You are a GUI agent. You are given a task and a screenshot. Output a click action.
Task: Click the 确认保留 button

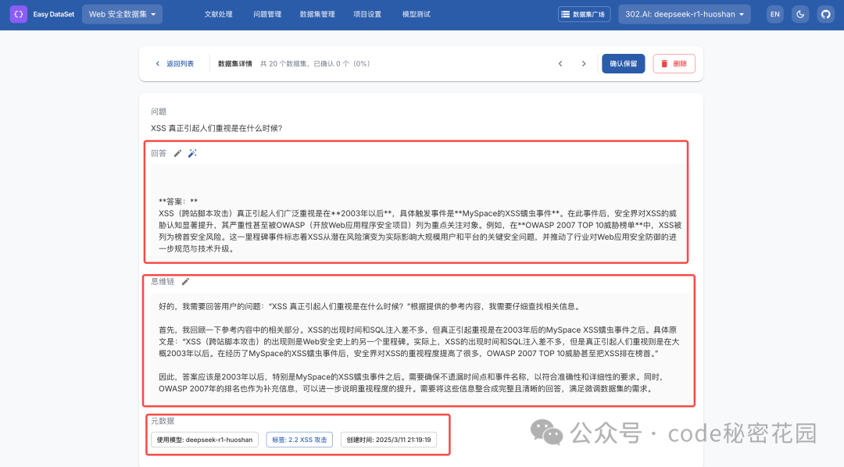point(624,63)
